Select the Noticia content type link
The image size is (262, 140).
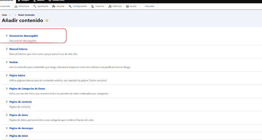(13, 62)
